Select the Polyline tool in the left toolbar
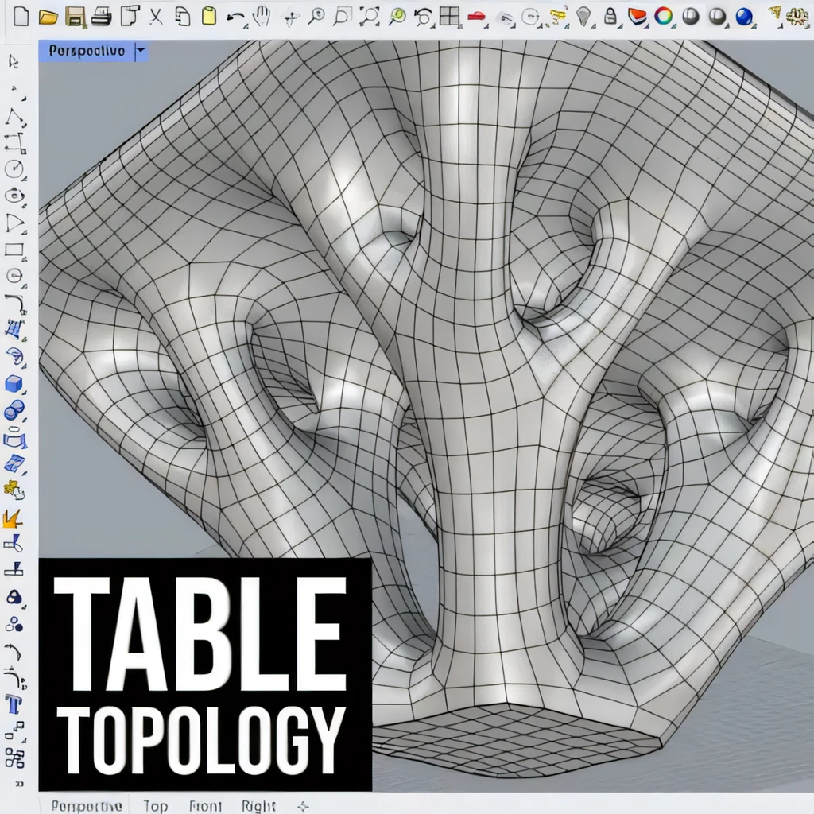The height and width of the screenshot is (814, 814). [15, 118]
